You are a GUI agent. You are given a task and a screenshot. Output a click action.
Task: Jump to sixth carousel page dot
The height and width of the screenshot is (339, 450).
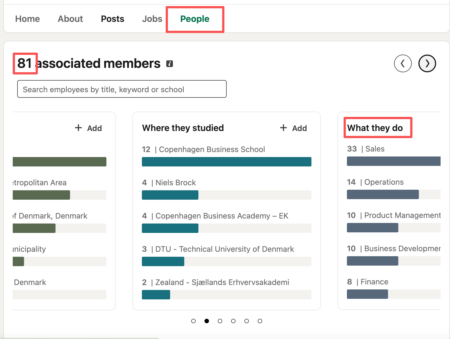tap(260, 321)
